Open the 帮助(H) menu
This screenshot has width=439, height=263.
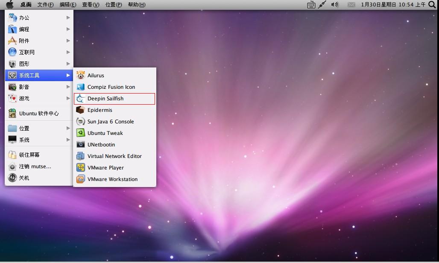tap(137, 4)
